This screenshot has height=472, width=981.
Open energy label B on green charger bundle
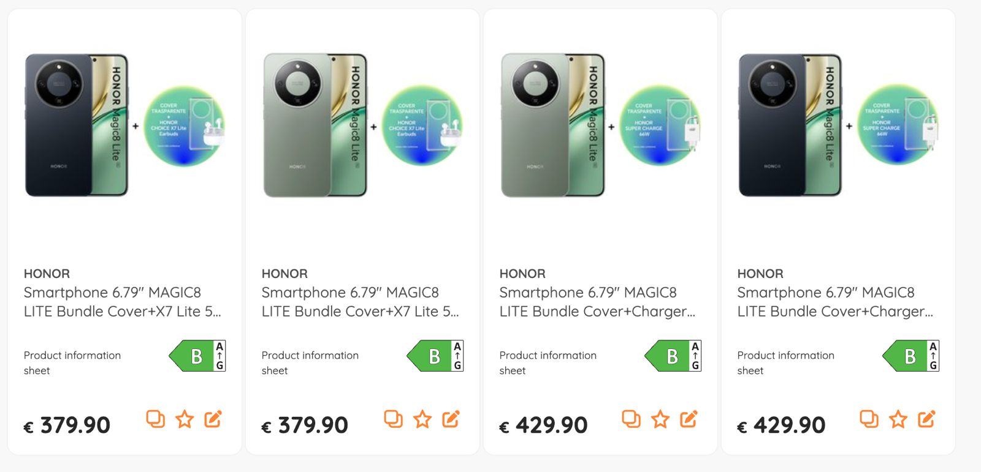(673, 356)
